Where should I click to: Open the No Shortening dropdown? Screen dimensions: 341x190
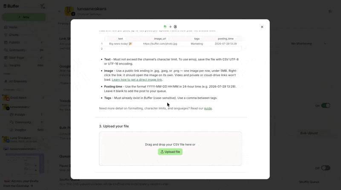coord(308,44)
